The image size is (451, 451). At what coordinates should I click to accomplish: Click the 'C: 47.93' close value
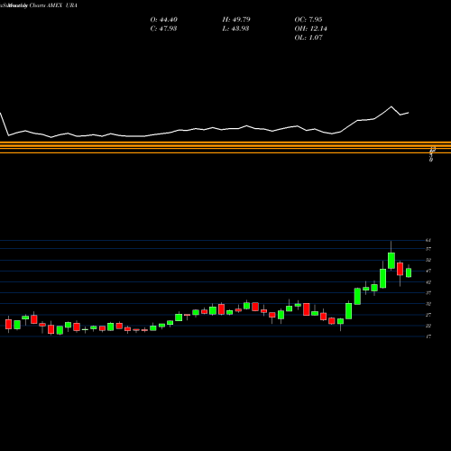click(x=163, y=29)
